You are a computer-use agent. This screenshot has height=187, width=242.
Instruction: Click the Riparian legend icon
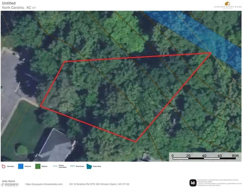pos(38,166)
